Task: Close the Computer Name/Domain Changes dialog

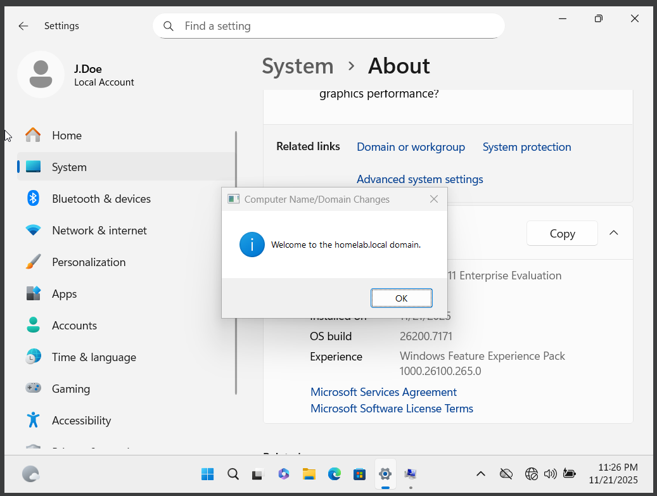Action: [x=433, y=199]
